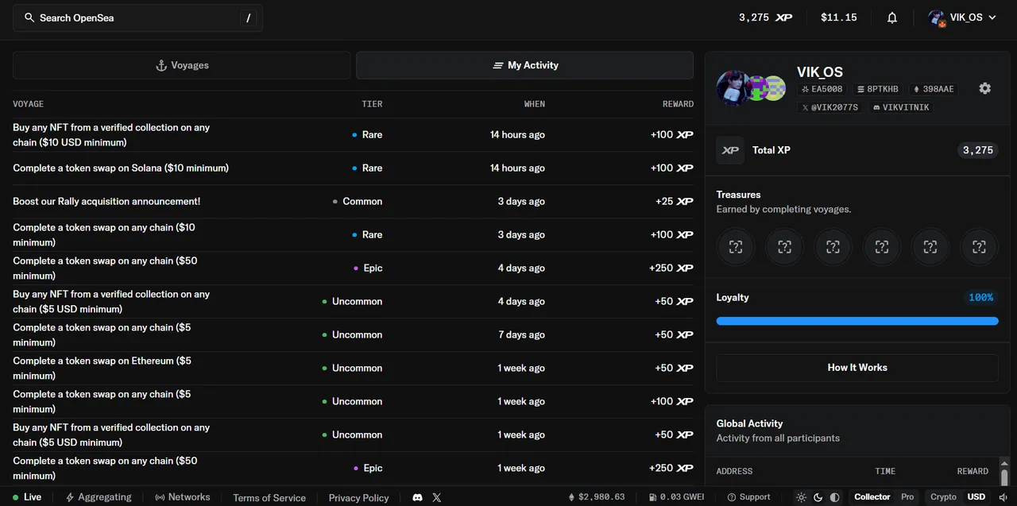Select Pro mode
Image resolution: width=1017 pixels, height=506 pixels.
[907, 497]
